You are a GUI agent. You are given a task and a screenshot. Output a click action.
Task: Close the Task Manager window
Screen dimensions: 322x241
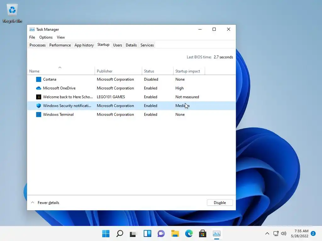pos(229,29)
